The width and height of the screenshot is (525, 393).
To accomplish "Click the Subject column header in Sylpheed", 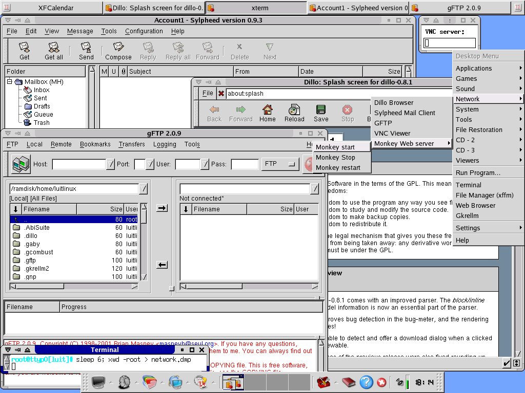I will point(180,72).
